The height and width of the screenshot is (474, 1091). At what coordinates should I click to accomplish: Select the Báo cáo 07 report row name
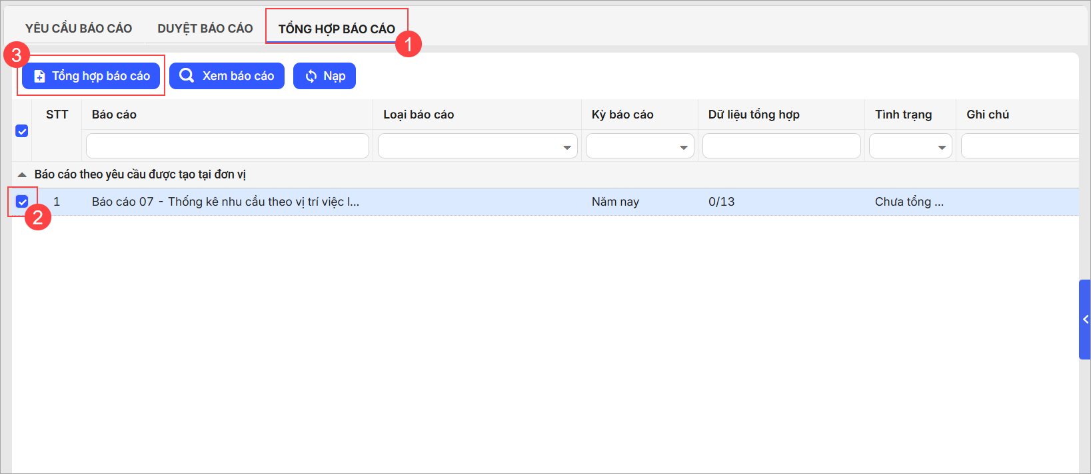pos(225,202)
